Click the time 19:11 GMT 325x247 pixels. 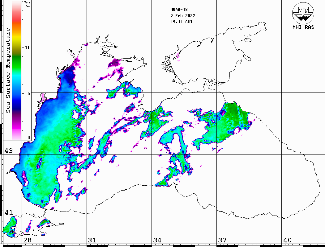coord(181,22)
